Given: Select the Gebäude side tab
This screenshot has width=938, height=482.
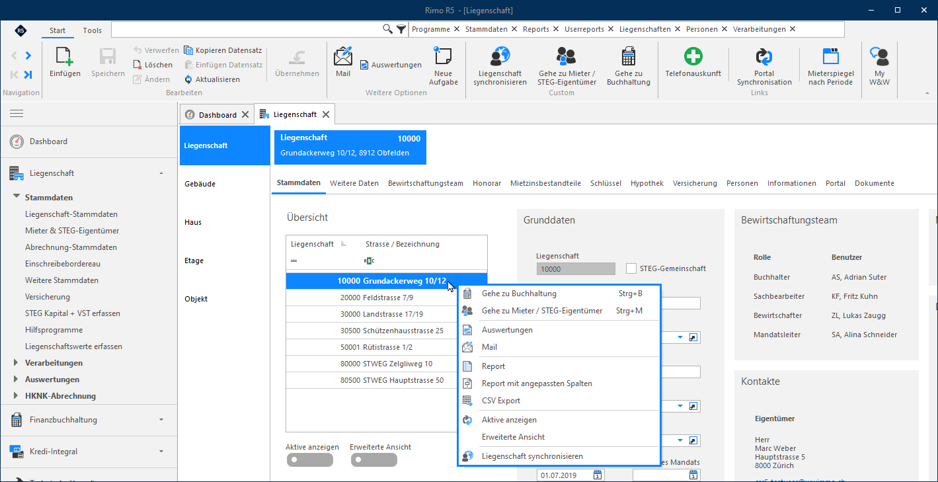Looking at the screenshot, I should 225,184.
